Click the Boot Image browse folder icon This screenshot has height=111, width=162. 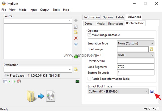151,49
